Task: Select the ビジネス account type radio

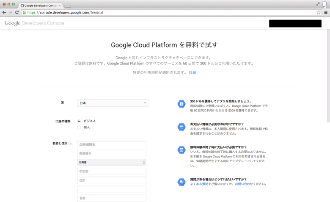Action: tap(79, 121)
